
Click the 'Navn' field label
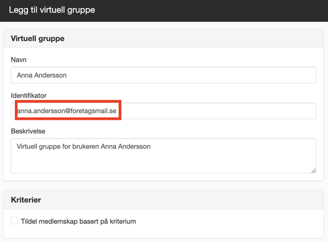pos(19,60)
